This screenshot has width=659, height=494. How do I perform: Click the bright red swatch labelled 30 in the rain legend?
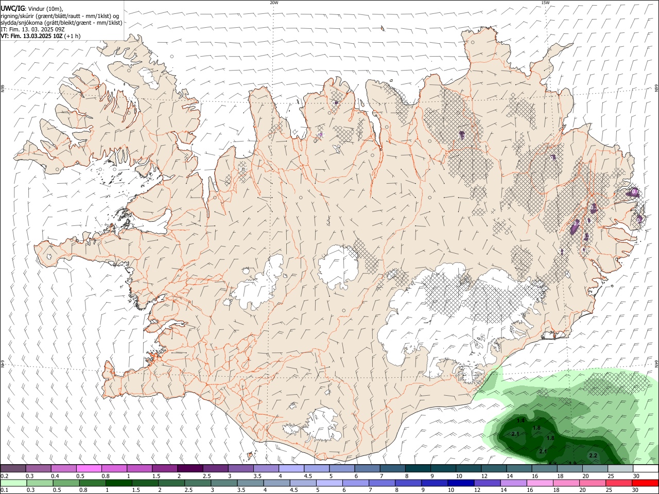pos(646,483)
